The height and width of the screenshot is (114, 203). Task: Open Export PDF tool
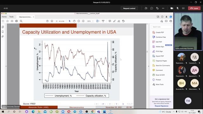158,56
